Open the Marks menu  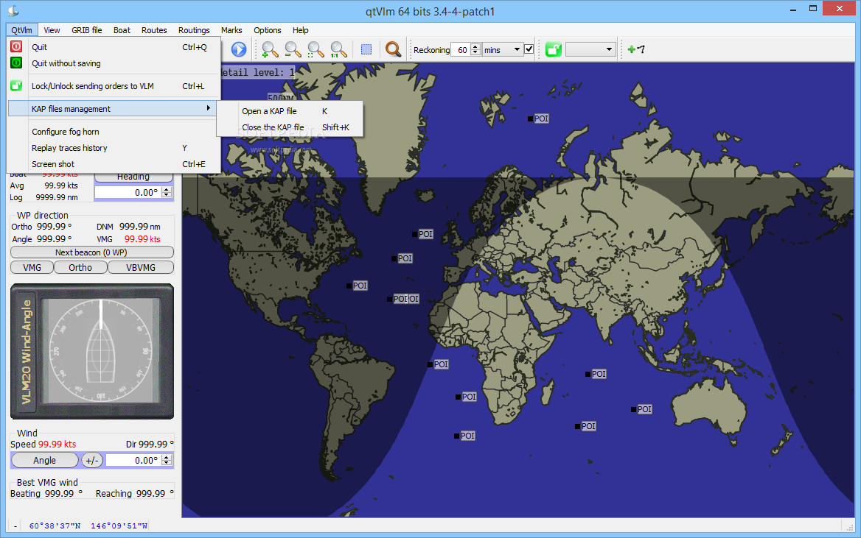pos(231,30)
